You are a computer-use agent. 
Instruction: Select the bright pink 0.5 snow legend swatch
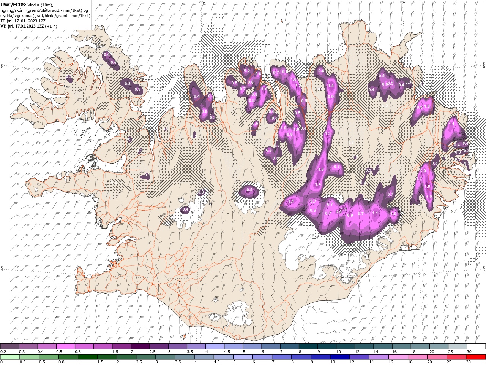(66, 346)
